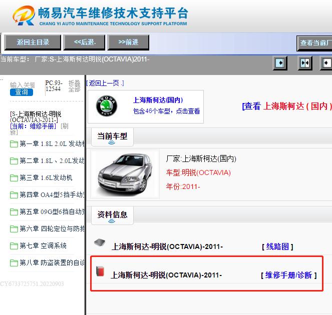Collapse all chapters with 折叠全部
332x315 pixels.
coord(74,86)
